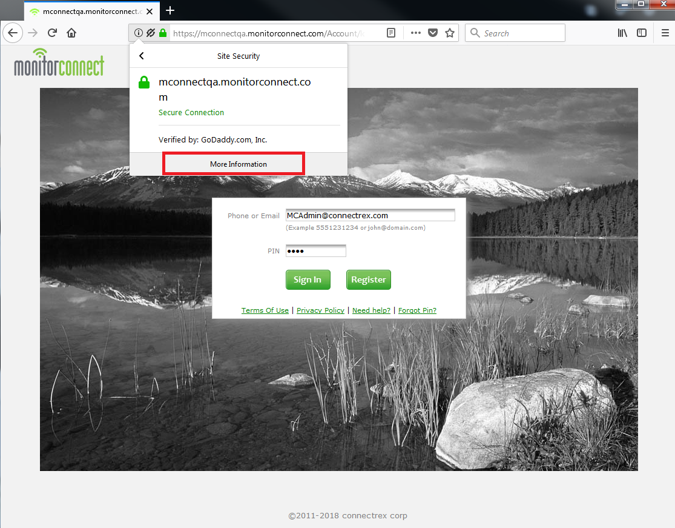Open the Privacy Policy link
Viewport: 675px width, 528px height.
point(320,310)
